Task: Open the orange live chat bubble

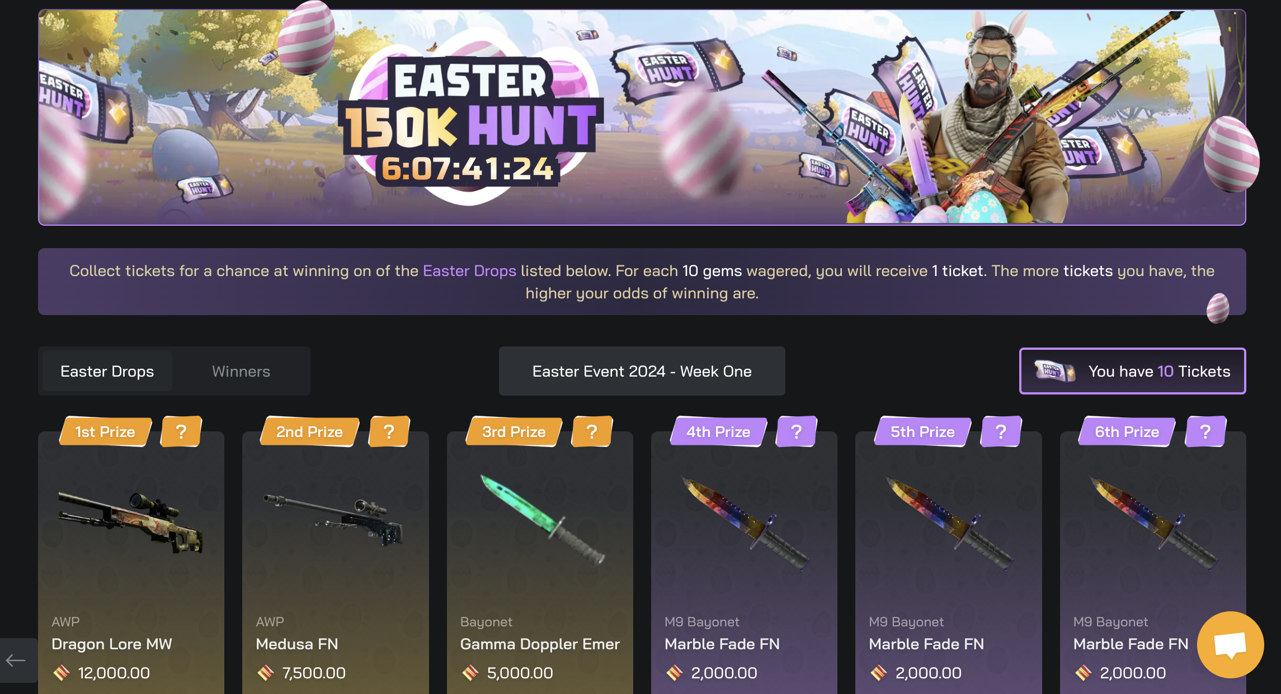Action: [x=1230, y=644]
